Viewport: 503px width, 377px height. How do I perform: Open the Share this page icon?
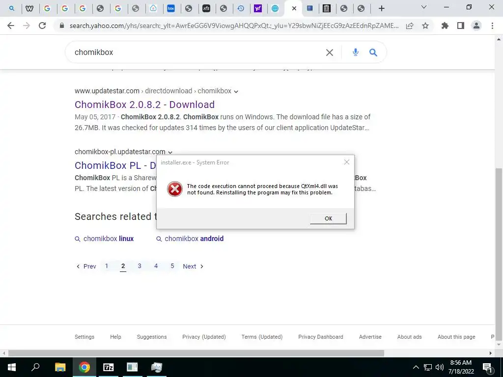pos(410,26)
